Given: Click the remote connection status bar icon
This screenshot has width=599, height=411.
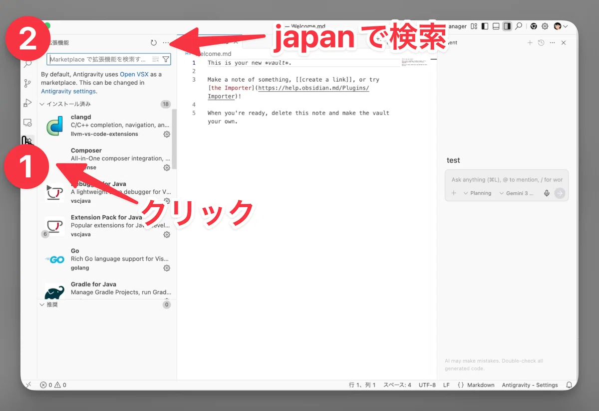Looking at the screenshot, I should 28,385.
